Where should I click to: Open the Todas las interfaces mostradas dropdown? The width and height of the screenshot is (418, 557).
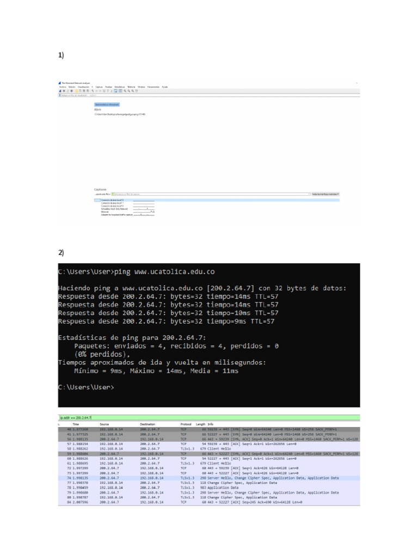click(x=325, y=194)
